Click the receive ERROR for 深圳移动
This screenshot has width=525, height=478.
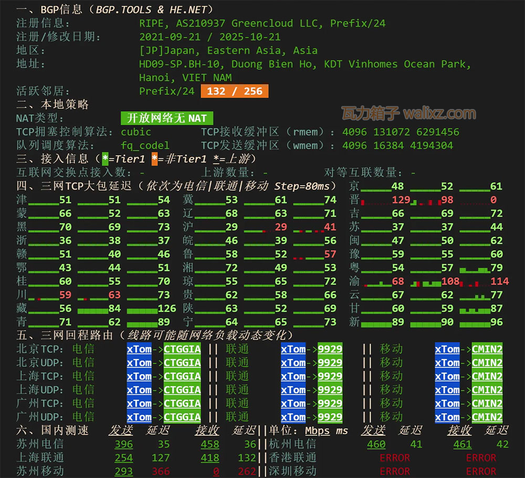[x=481, y=471]
